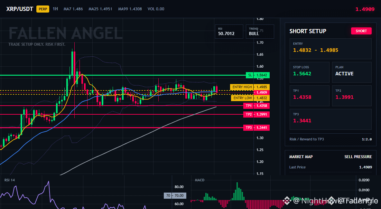Click the ENTRY HIGH 1.4985 chart tag
Viewport: 381px width, 209px height.
pyautogui.click(x=250, y=87)
